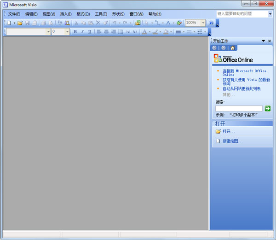Click the Spelling check icon

point(60,23)
